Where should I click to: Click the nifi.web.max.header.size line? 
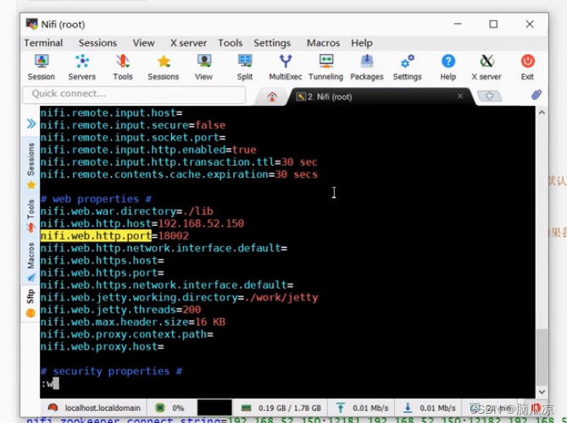133,322
